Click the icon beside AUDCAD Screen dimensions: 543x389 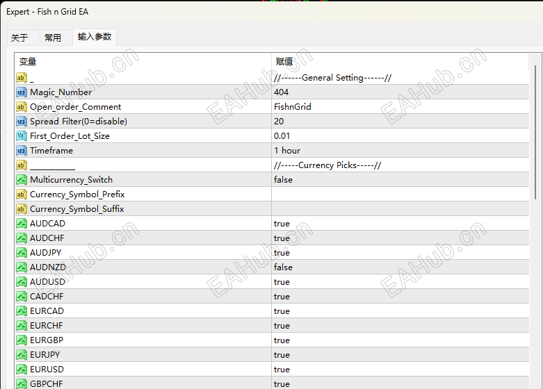coord(22,224)
